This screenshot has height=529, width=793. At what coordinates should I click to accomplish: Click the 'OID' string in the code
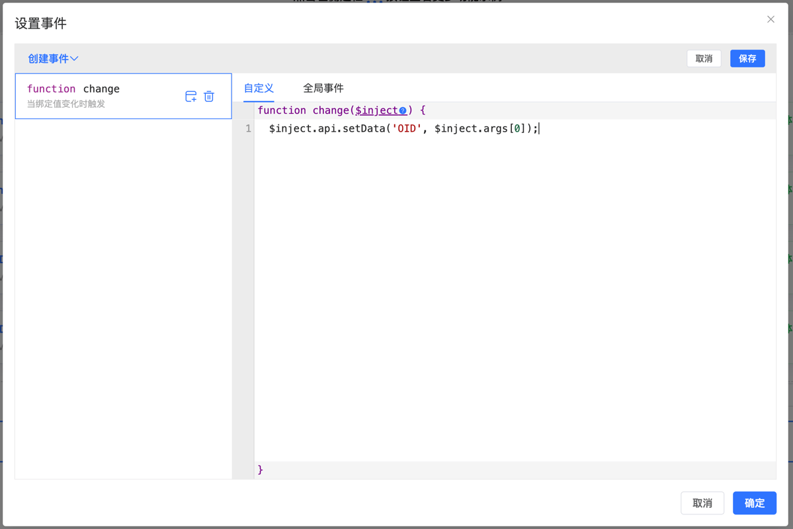click(407, 129)
